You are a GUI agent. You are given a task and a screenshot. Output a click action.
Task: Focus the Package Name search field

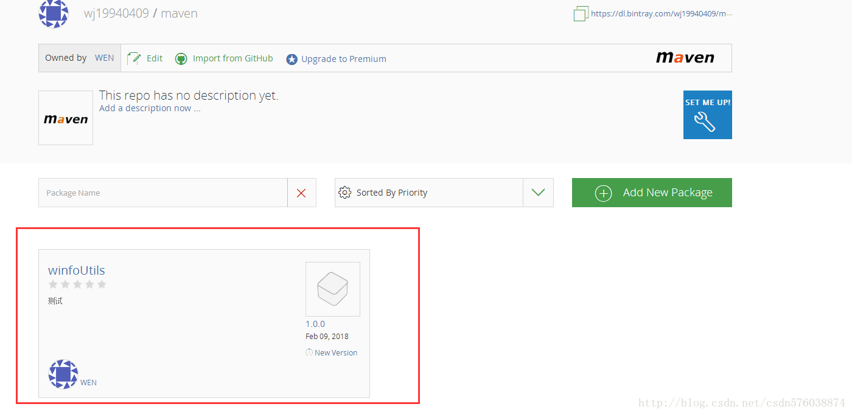tap(162, 193)
